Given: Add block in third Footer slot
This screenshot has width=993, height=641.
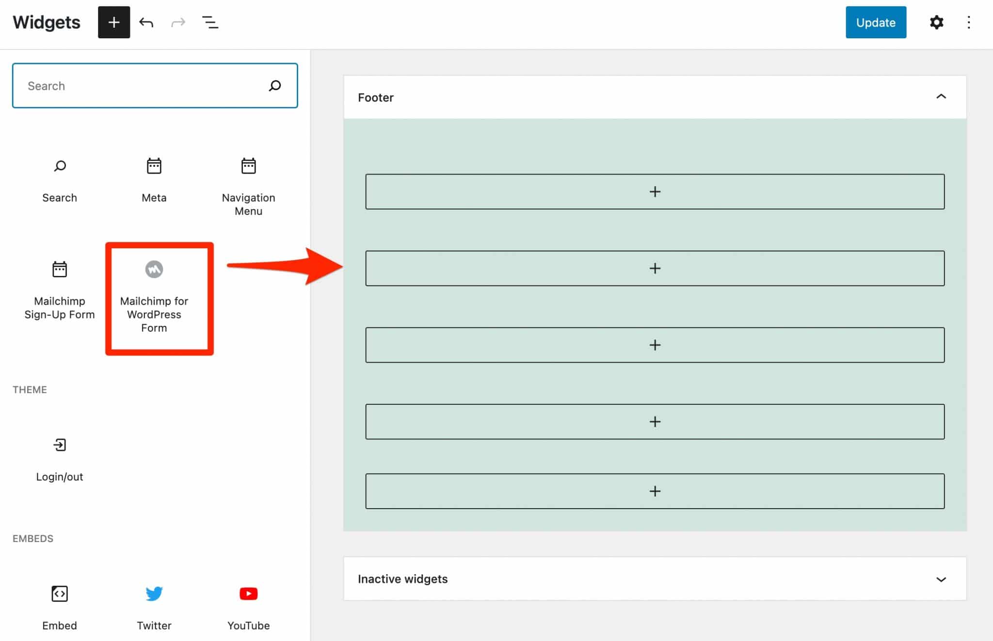Looking at the screenshot, I should [655, 345].
